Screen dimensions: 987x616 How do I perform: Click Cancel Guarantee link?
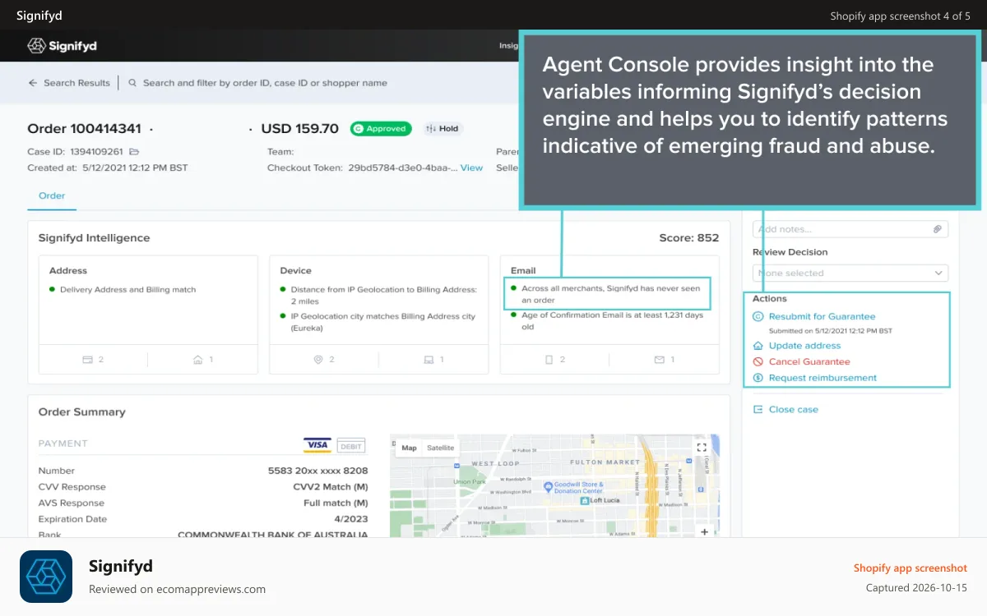(x=809, y=361)
